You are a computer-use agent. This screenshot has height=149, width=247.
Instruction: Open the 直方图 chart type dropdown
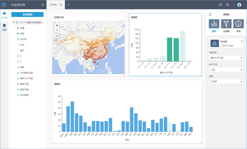(242, 42)
